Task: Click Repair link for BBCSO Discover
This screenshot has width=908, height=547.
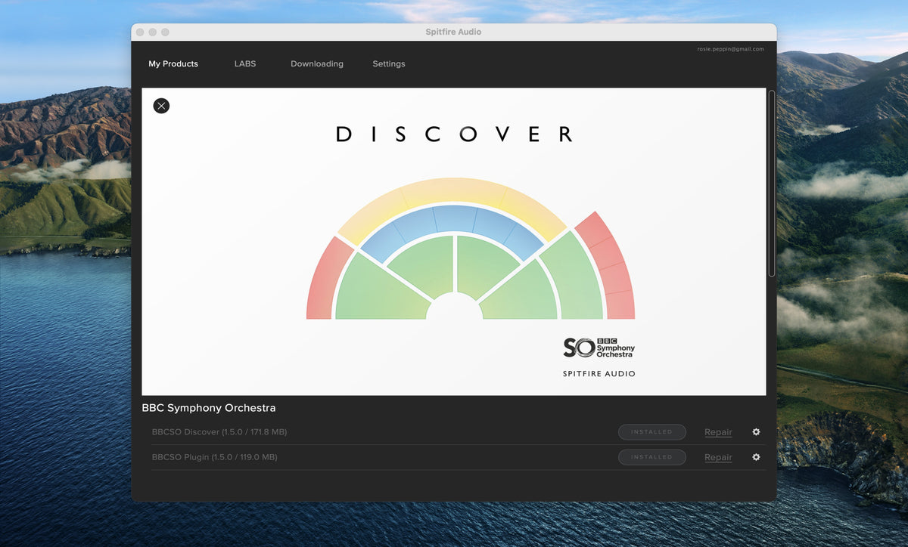Action: (x=718, y=432)
